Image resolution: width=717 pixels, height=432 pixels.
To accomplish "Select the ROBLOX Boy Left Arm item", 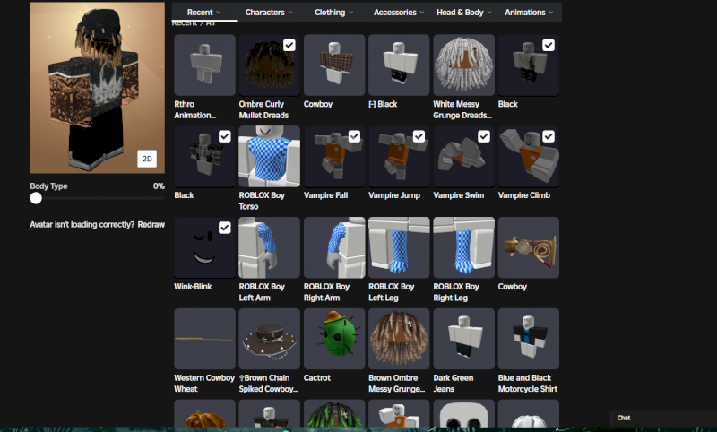I will [270, 247].
